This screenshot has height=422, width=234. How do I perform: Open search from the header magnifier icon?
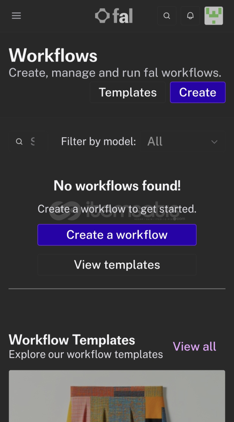[167, 16]
